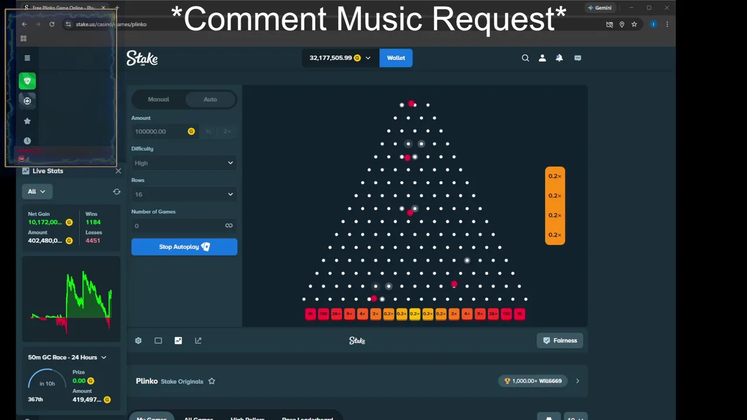The image size is (747, 420).
Task: Open the All filter in Live Stats
Action: click(x=37, y=191)
